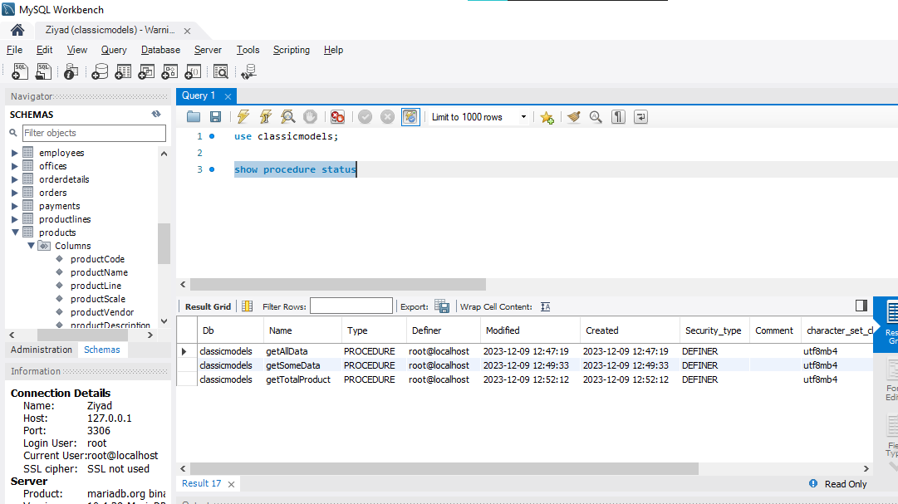898x504 pixels.
Task: Stop query execution hand icon
Action: (x=310, y=117)
